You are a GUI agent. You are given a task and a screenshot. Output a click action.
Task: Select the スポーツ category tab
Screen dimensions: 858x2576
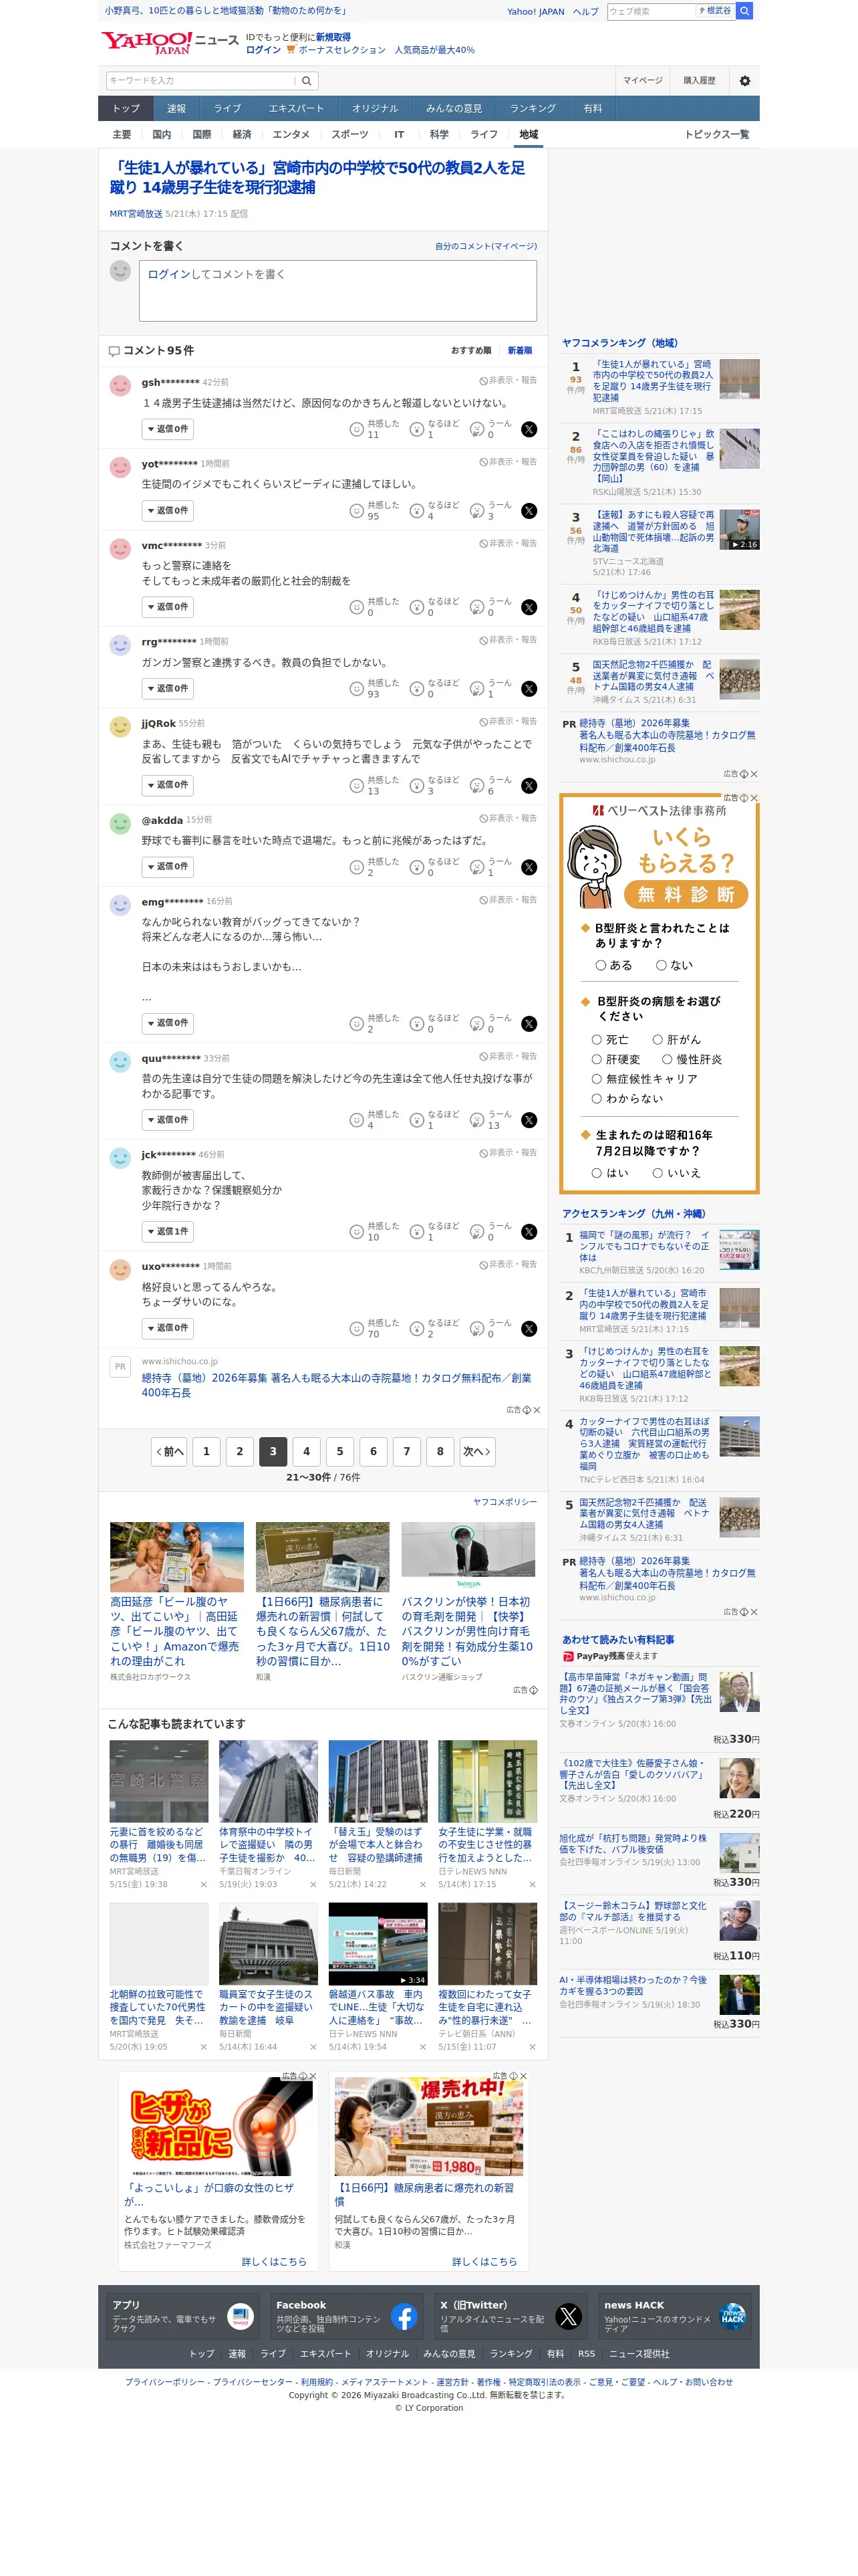349,135
